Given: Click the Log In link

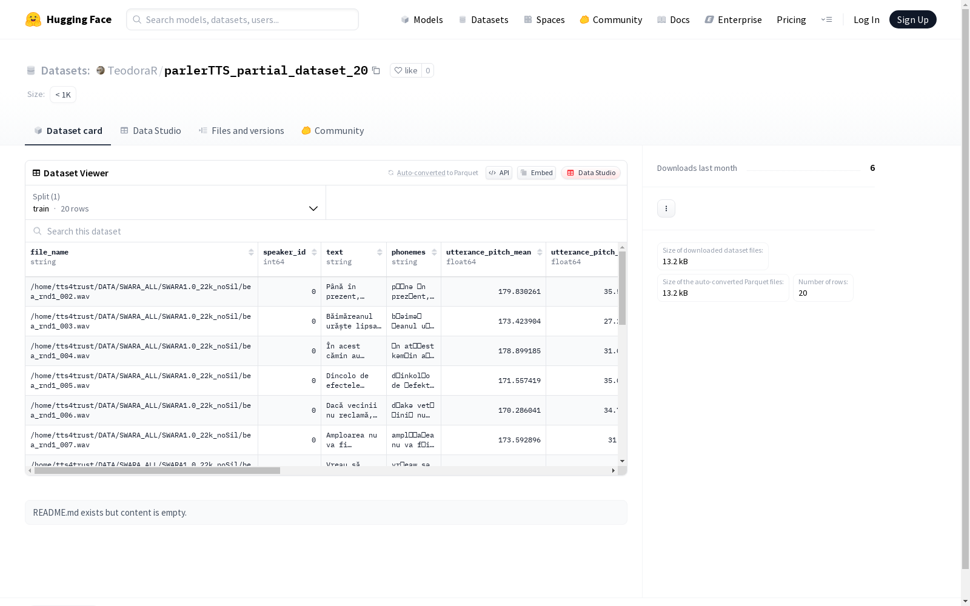Looking at the screenshot, I should (x=866, y=19).
